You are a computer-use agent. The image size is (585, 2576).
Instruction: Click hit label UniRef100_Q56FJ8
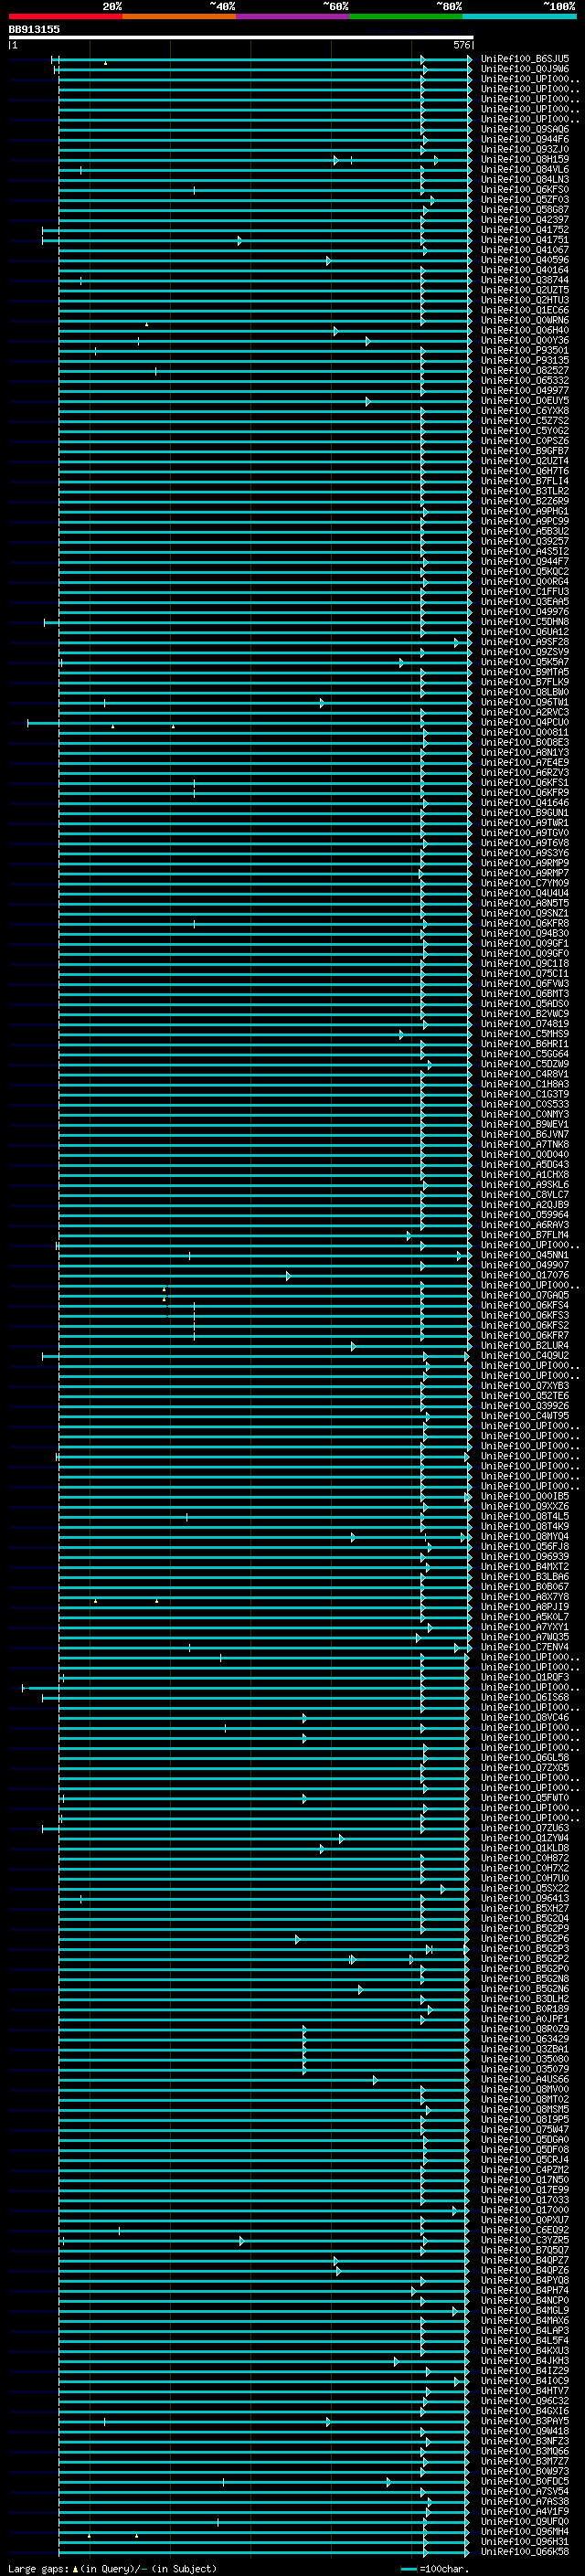525,1547
